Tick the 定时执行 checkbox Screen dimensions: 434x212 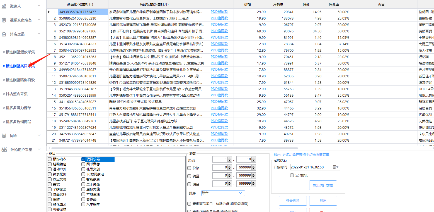292,175
